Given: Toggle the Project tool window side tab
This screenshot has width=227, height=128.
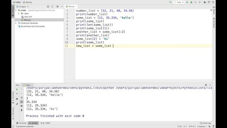Looking at the screenshot, I should (x=13, y=11).
